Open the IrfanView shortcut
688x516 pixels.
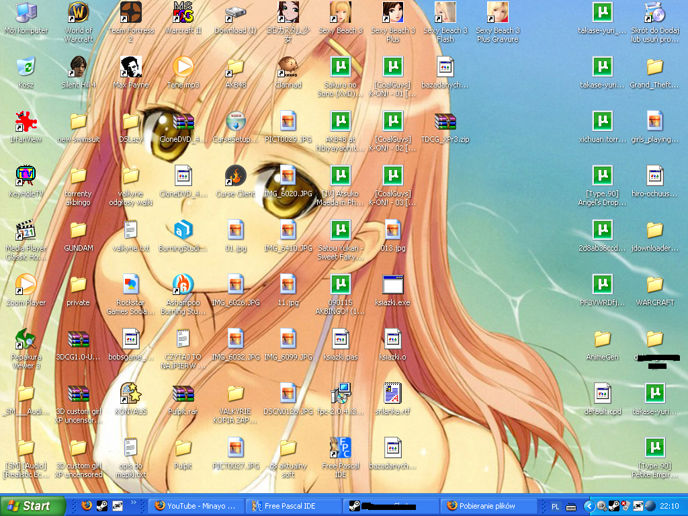pyautogui.click(x=26, y=122)
